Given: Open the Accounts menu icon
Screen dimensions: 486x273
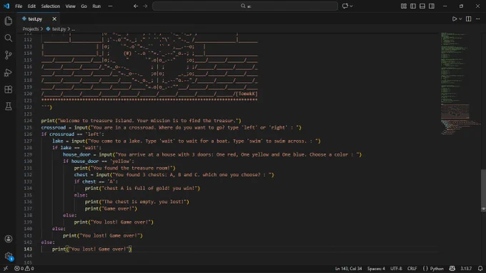Looking at the screenshot, I should pos(9,239).
